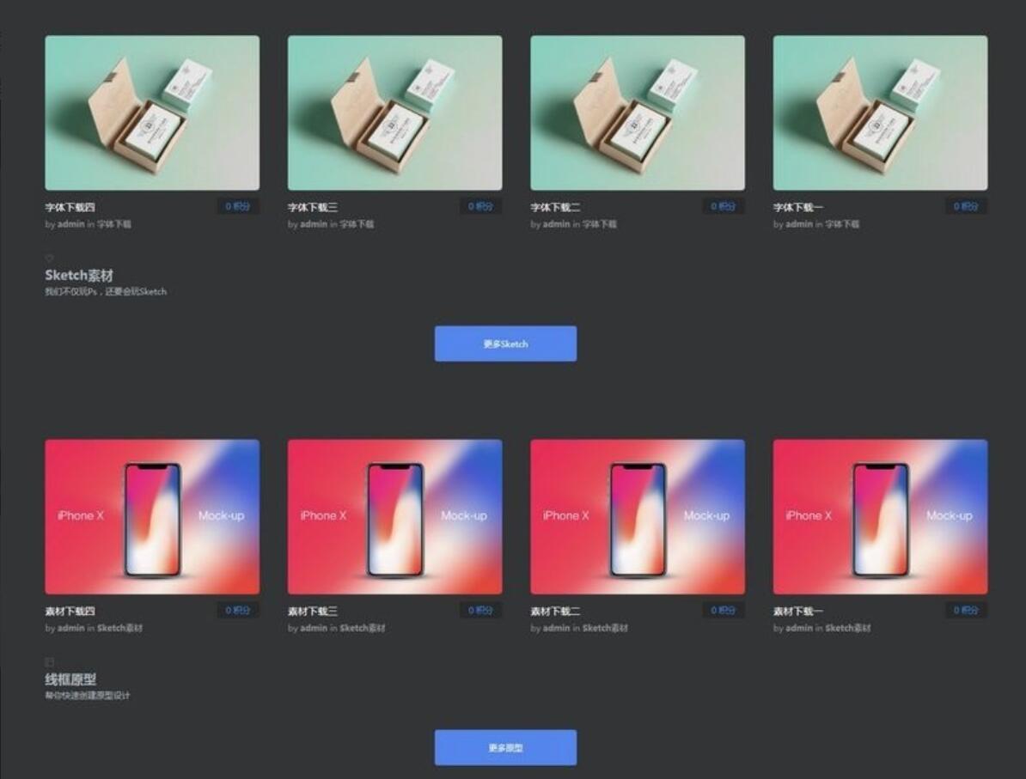1026x779 pixels.
Task: Open admin author link under 素材下载一
Action: 799,628
